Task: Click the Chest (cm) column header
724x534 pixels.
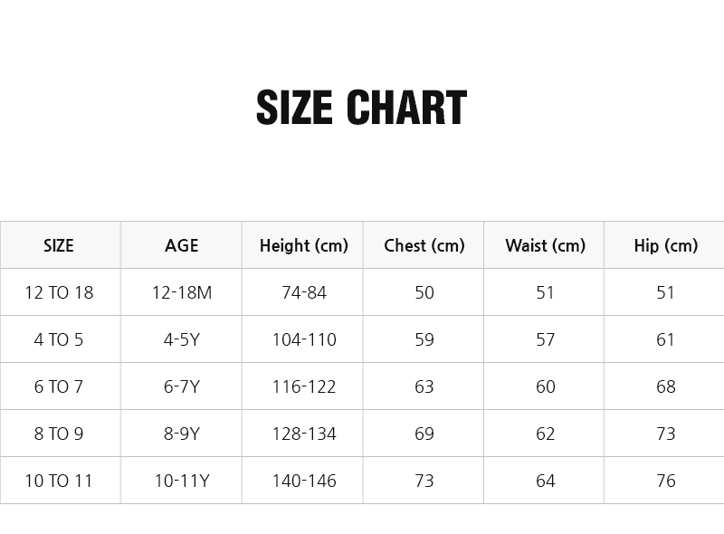Action: click(424, 245)
